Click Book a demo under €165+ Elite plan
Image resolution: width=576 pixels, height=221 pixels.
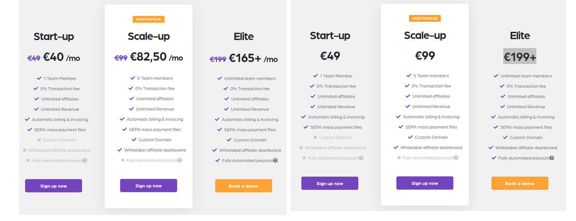[243, 186]
